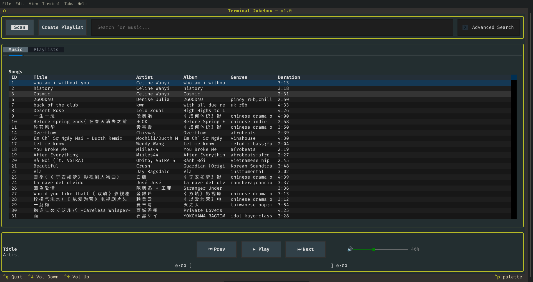Start playback with the Play button
Image resolution: width=533 pixels, height=282 pixels.
pos(261,249)
